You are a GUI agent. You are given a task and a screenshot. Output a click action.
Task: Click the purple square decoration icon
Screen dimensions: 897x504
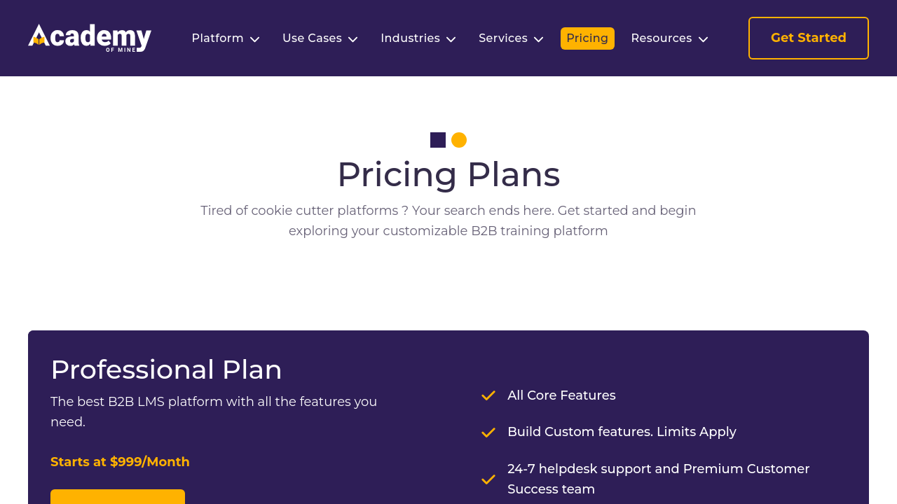pyautogui.click(x=438, y=140)
